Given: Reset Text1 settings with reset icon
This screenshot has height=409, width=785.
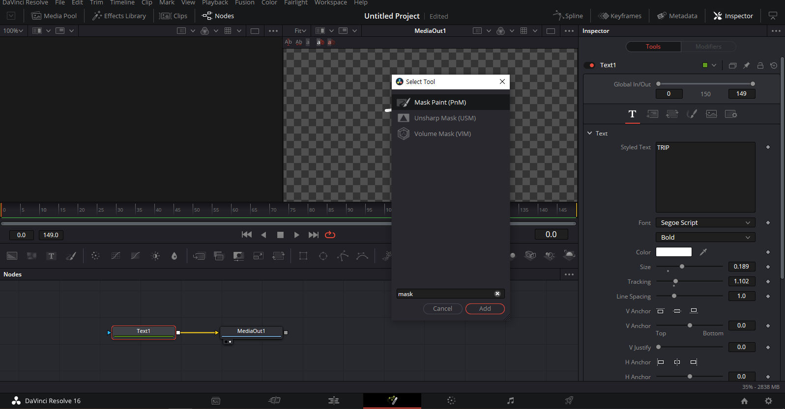Looking at the screenshot, I should 774,65.
